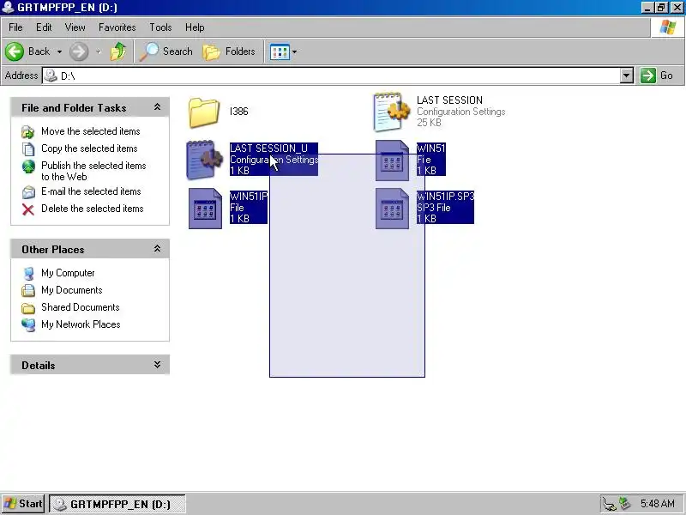
Task: Toggle the Folders pane button
Action: [x=229, y=51]
